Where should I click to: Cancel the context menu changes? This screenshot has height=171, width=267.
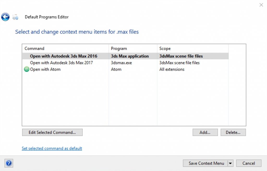tap(248, 163)
